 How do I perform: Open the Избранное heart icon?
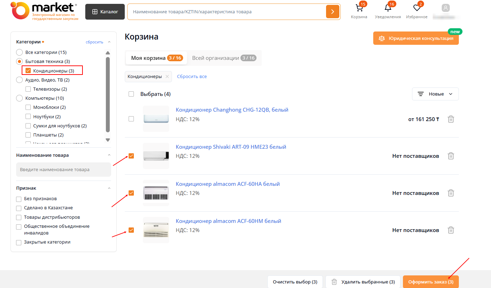coord(417,8)
